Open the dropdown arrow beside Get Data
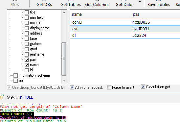The image size is (180, 122). pos(140,2)
